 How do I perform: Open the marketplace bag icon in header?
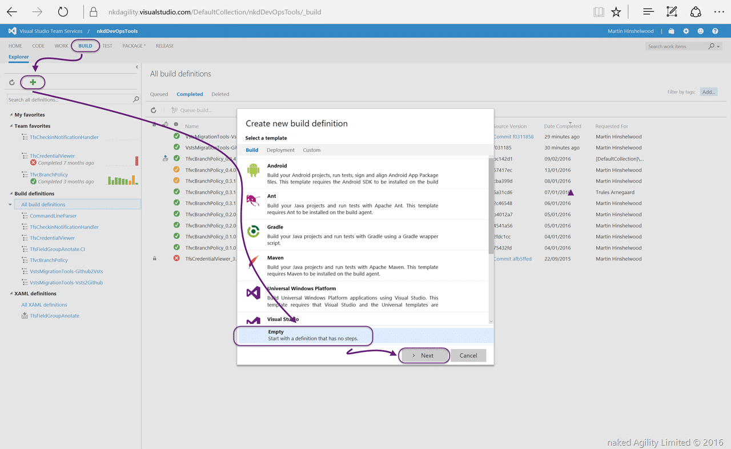672,31
